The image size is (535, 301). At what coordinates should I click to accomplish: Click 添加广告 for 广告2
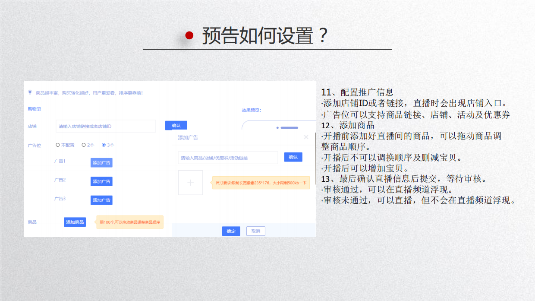click(x=101, y=181)
